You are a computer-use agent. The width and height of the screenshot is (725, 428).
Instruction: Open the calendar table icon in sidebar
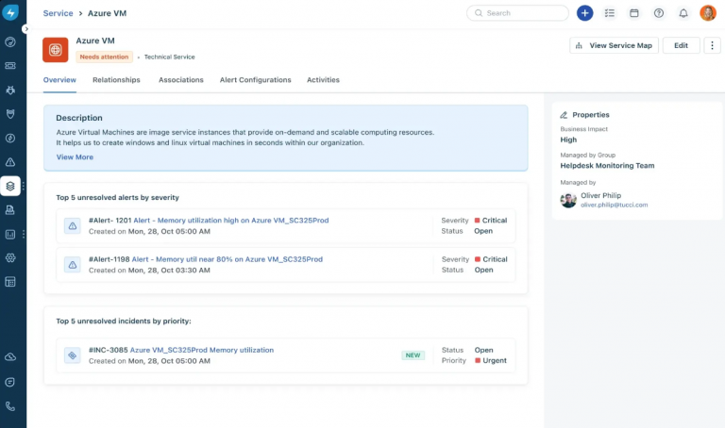(x=10, y=282)
